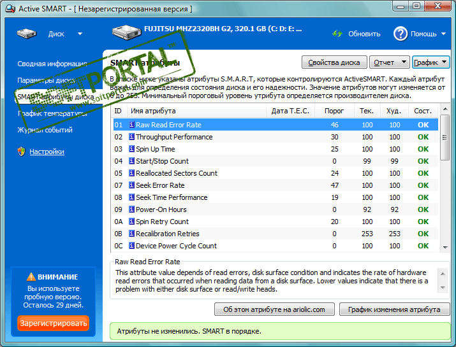Click Обновить to refresh data
The height and width of the screenshot is (347, 456).
click(x=364, y=34)
